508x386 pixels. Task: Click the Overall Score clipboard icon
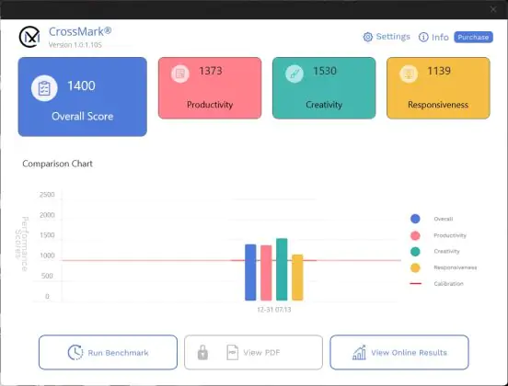tap(44, 88)
